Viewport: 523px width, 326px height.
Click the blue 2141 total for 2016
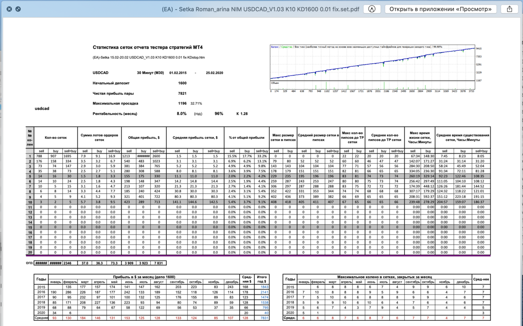tap(264, 292)
